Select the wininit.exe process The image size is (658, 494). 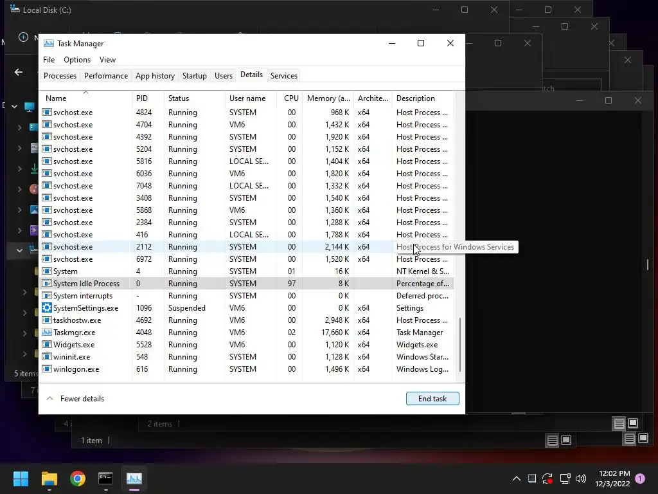[x=247, y=356]
